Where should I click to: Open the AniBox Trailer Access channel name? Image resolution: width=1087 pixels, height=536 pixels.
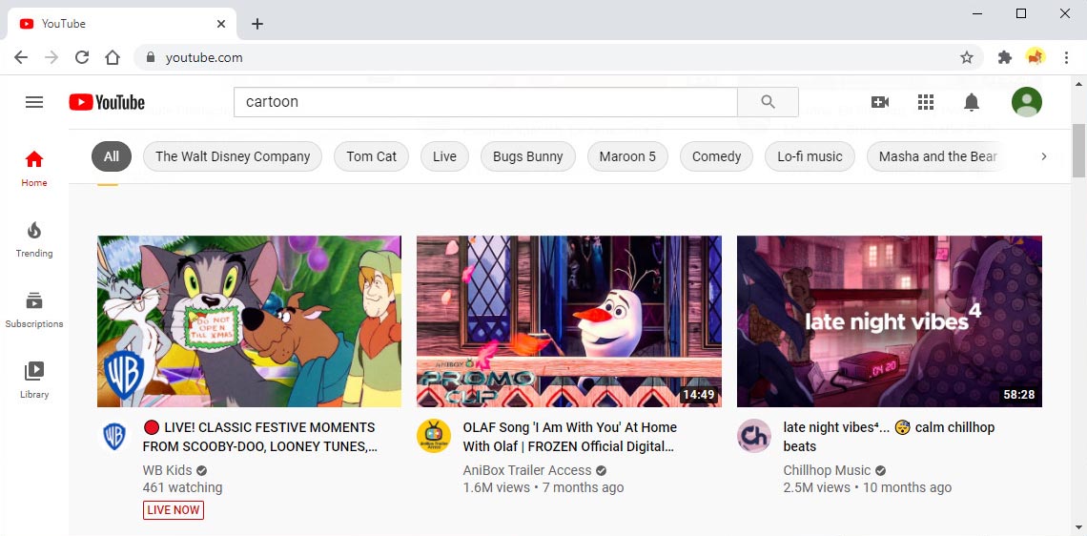[527, 471]
